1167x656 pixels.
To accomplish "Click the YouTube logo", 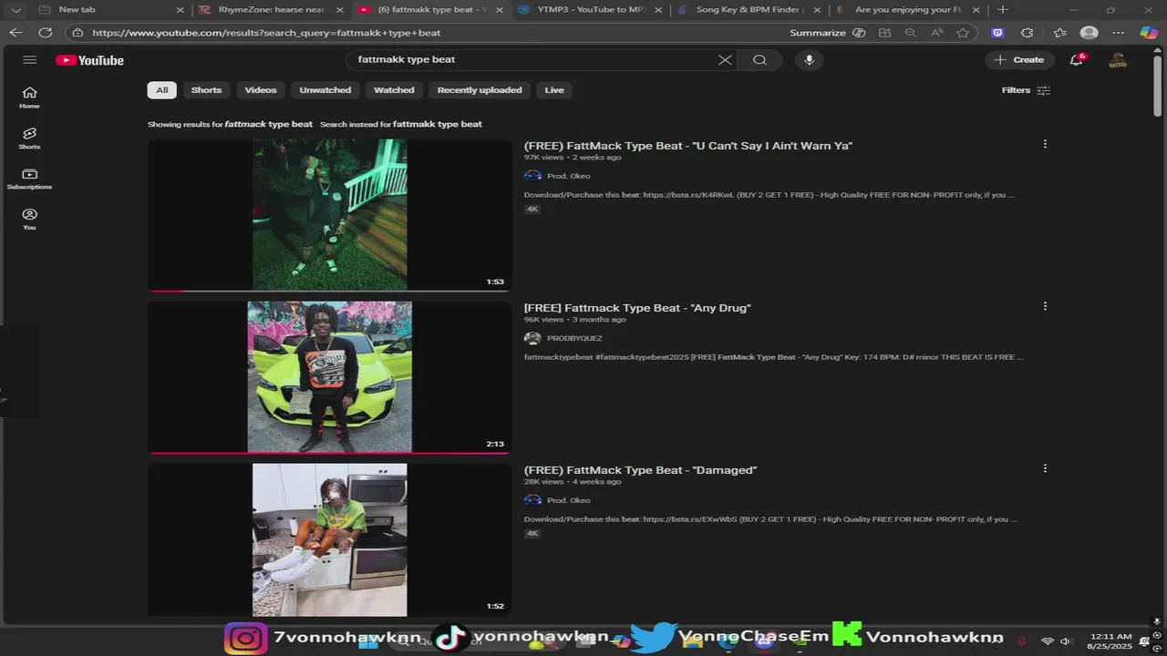I will tap(89, 60).
